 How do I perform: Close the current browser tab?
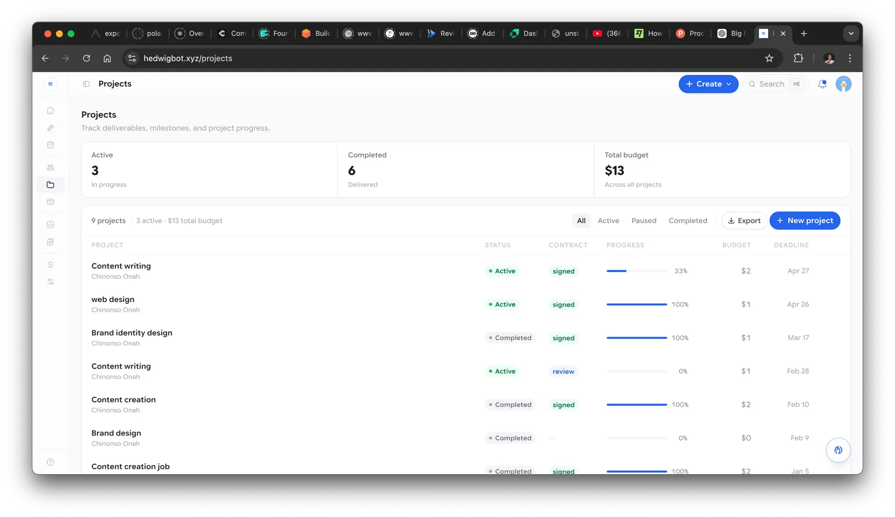[783, 34]
